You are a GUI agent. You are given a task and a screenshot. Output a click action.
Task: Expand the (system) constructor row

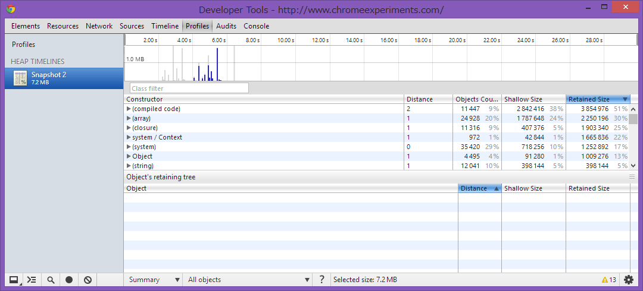(x=129, y=147)
